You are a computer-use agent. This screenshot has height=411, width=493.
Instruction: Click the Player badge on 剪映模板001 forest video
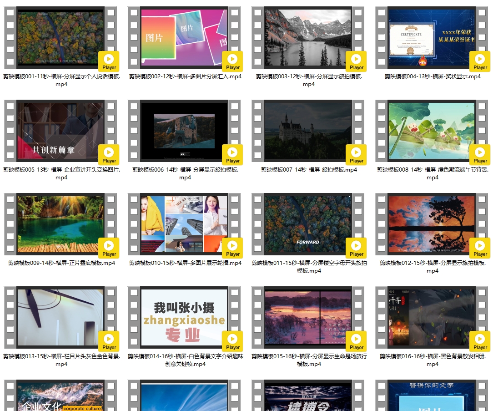109,61
